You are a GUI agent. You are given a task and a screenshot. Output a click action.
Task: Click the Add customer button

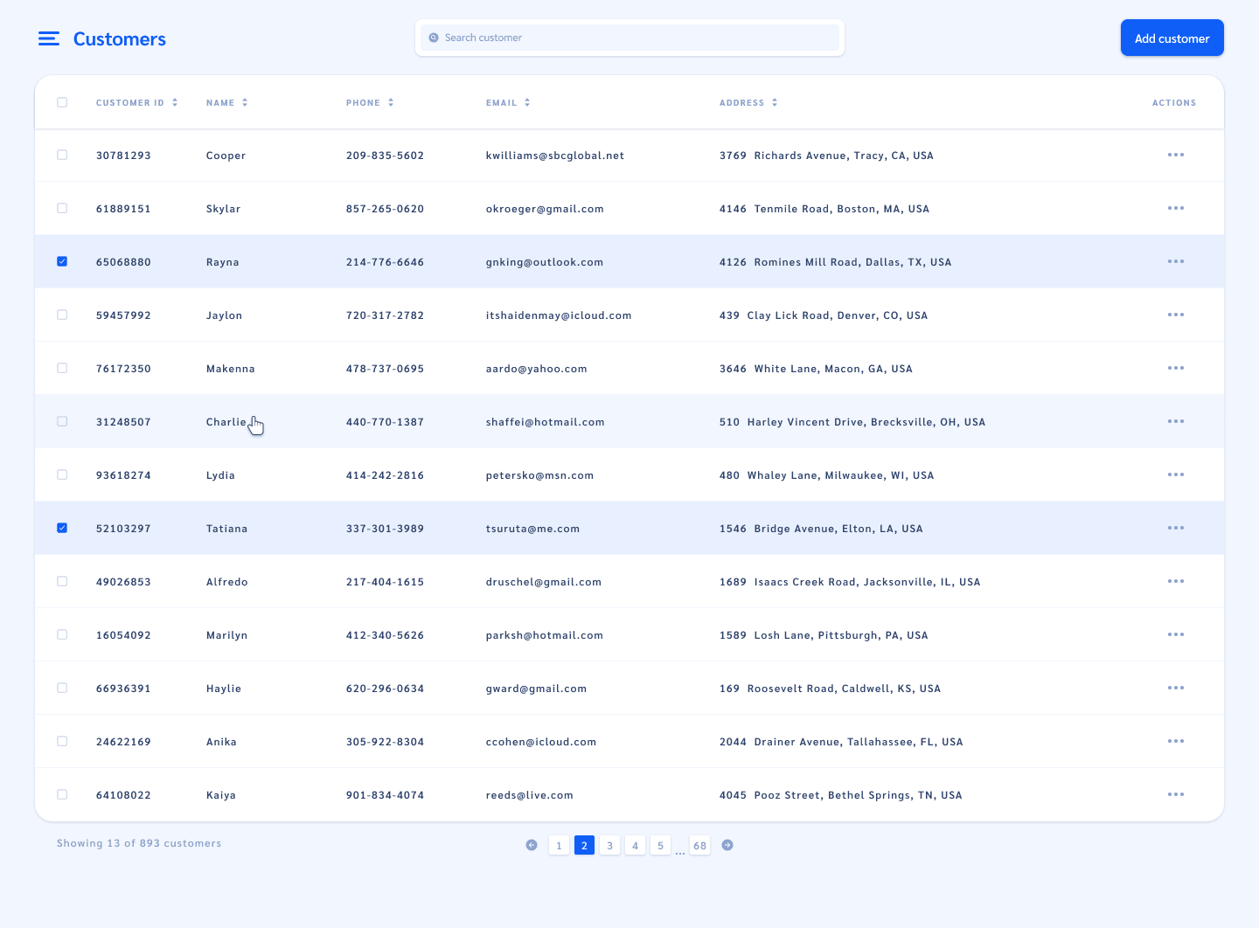(x=1172, y=38)
